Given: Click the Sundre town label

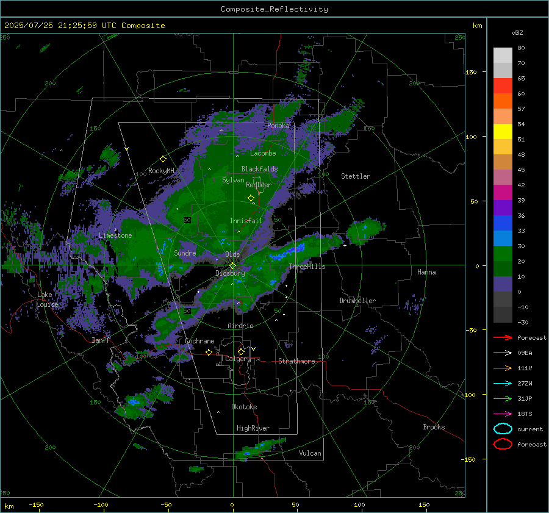Looking at the screenshot, I should click(185, 253).
